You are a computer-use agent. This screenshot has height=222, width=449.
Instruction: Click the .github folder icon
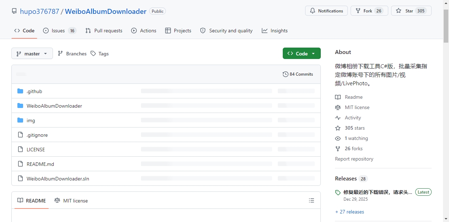[x=20, y=91]
